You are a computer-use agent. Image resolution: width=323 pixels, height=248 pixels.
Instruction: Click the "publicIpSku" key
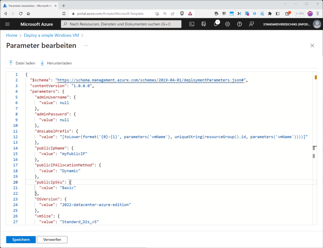click(50, 182)
